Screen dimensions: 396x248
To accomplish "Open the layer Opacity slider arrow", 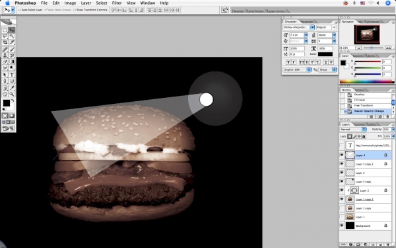I will coord(393,130).
